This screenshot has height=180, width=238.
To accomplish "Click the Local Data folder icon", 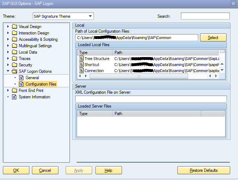I will [x=15, y=52].
